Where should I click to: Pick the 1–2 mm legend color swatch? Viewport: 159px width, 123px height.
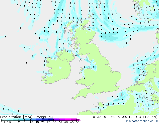tap(16, 120)
